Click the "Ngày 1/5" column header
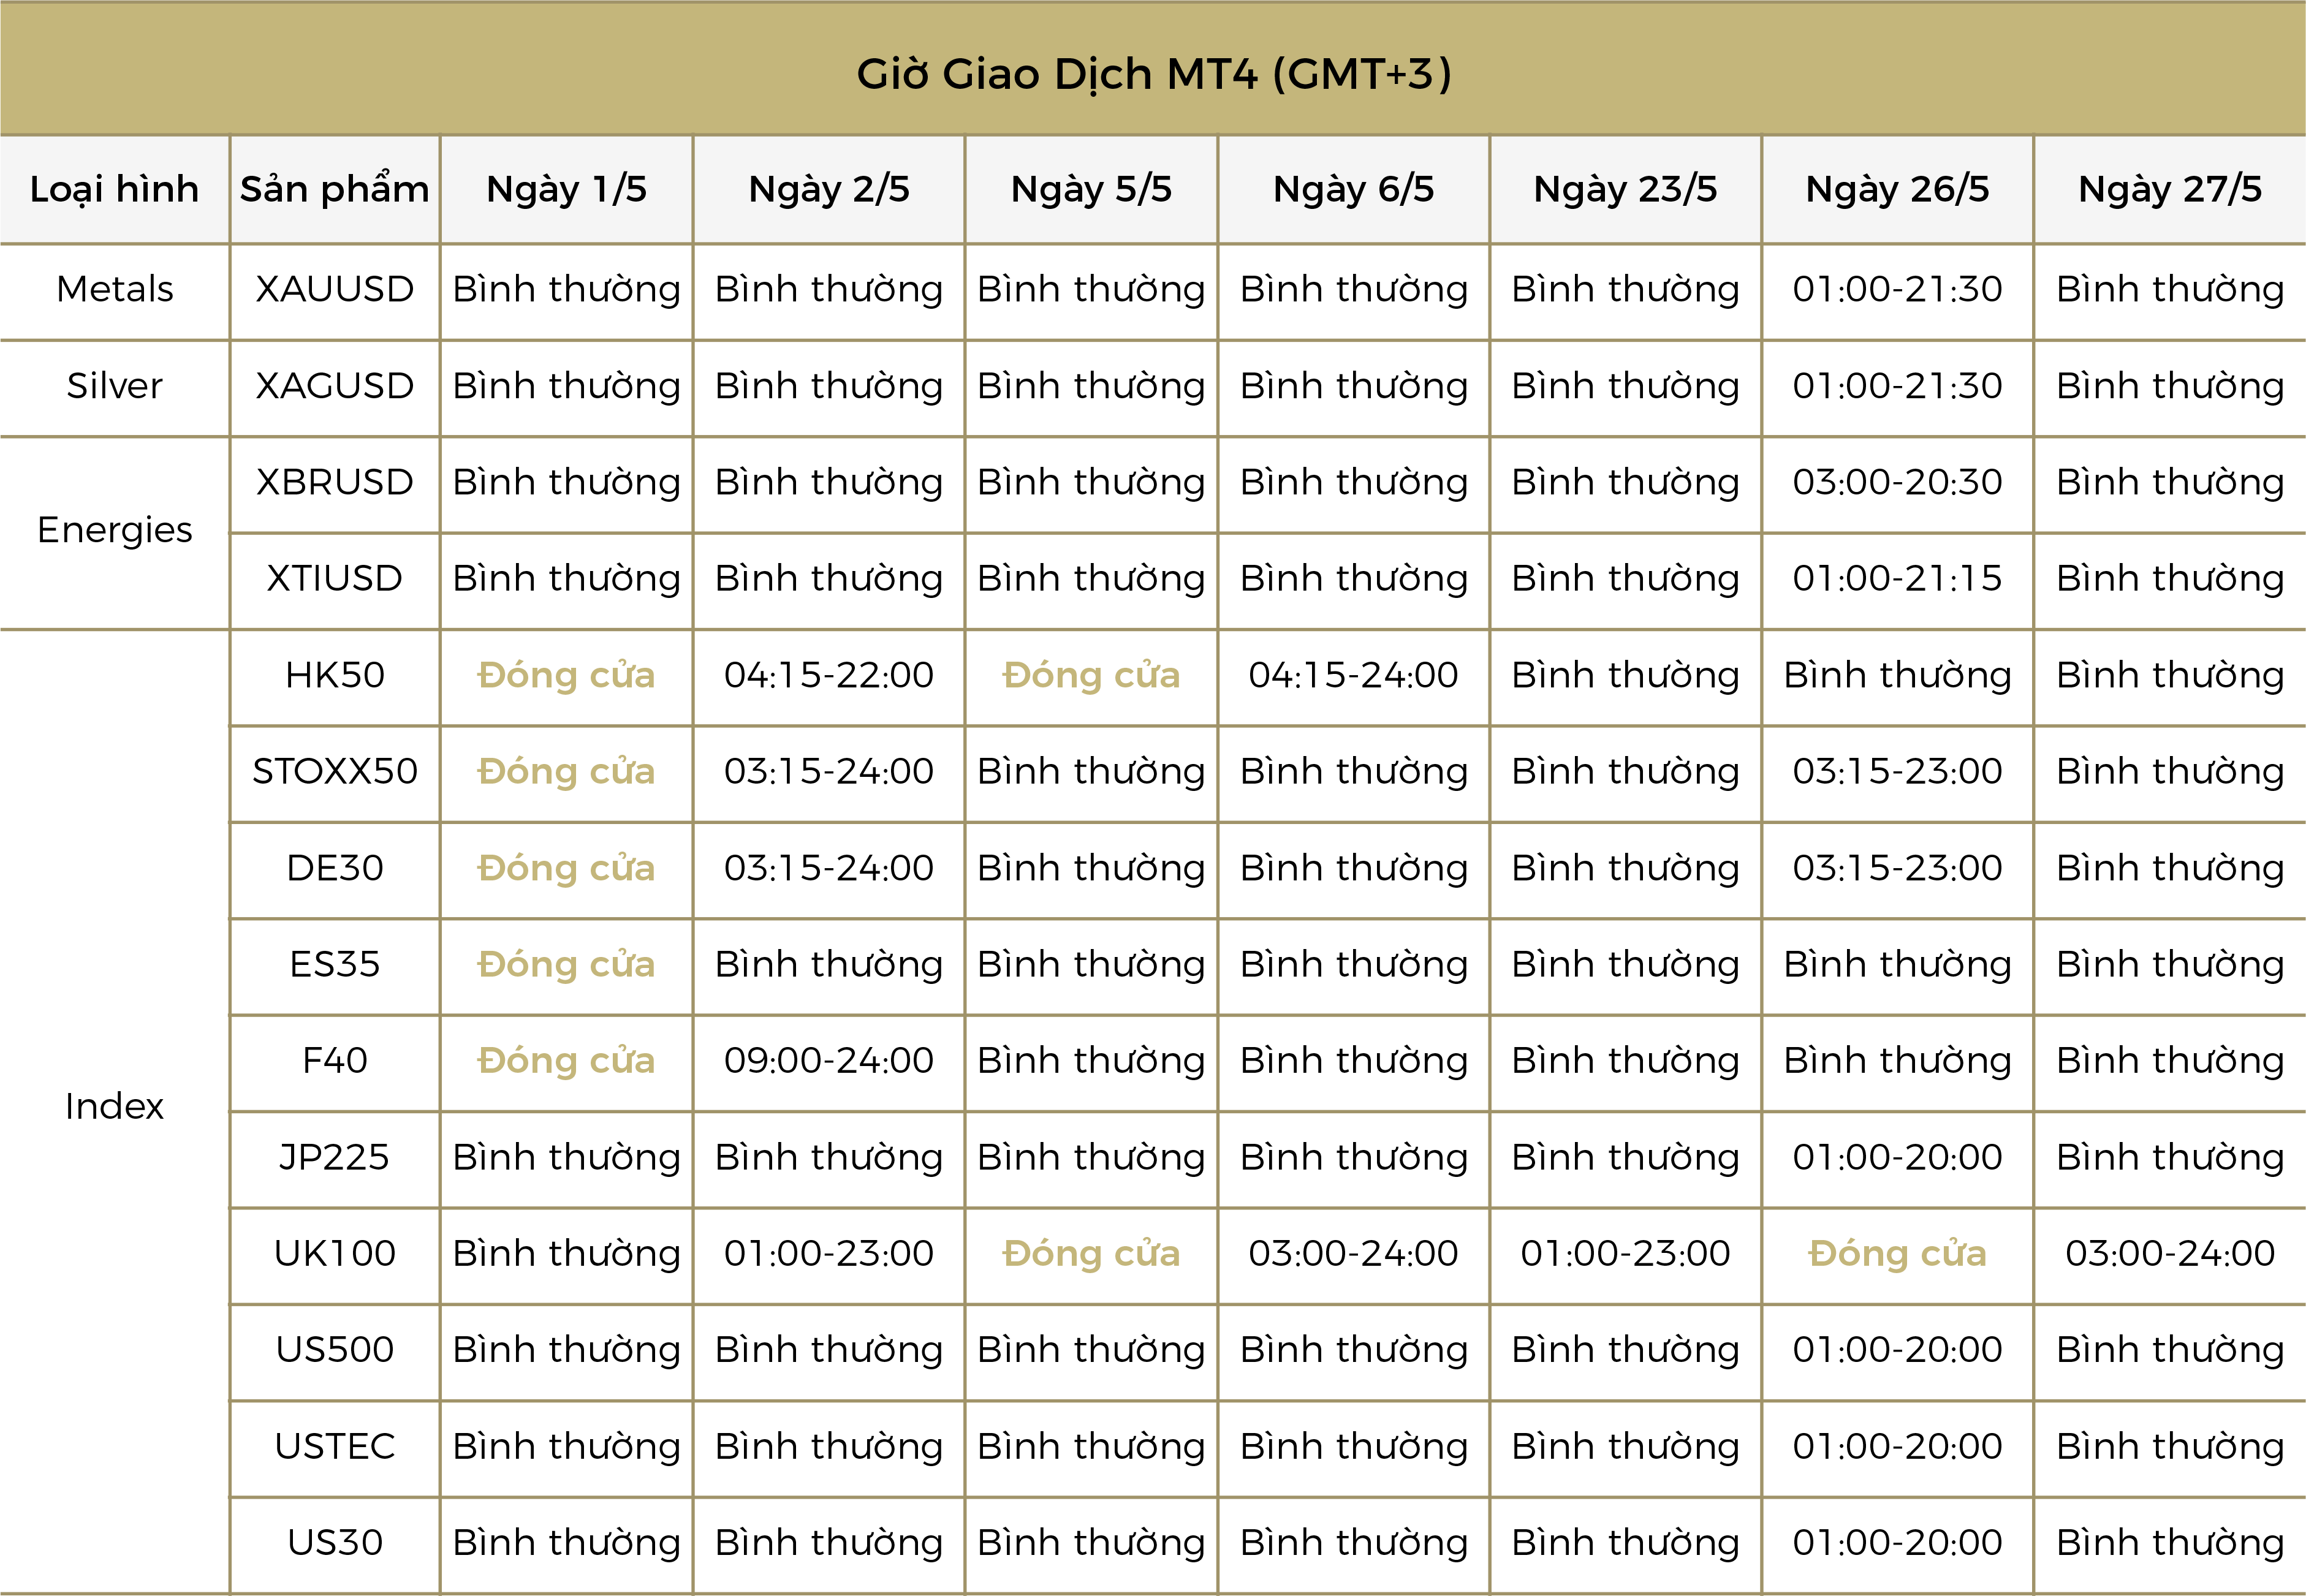 pos(567,189)
